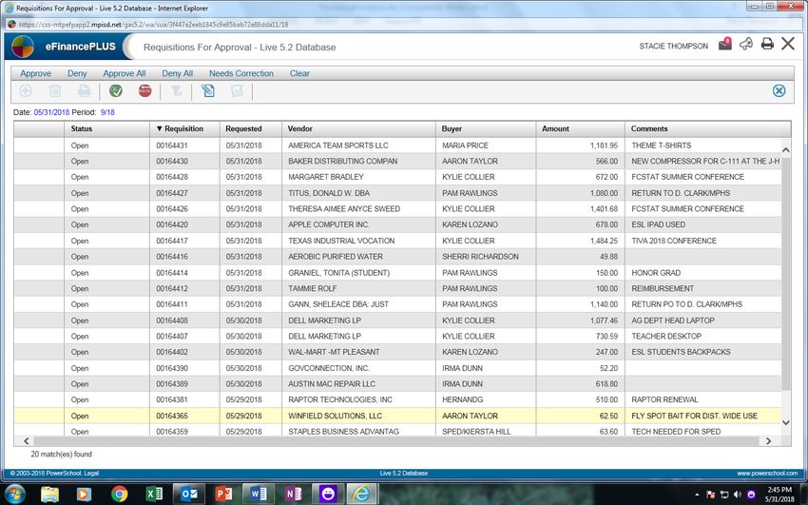Click the Deny All menu item
The height and width of the screenshot is (505, 808).
tap(177, 73)
